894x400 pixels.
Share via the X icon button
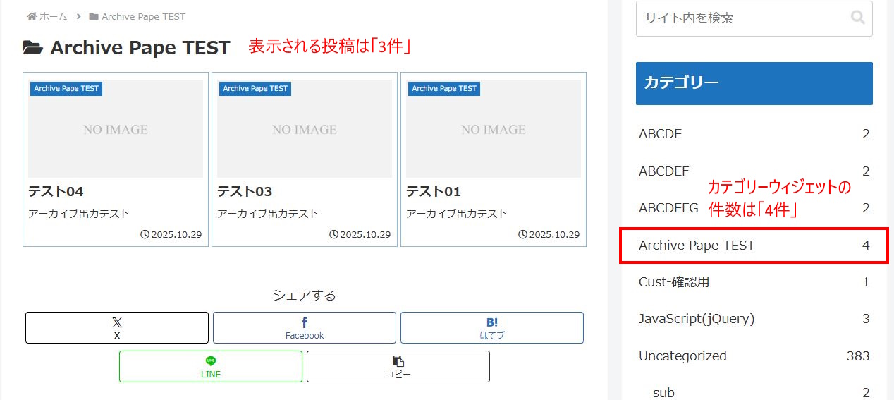(x=117, y=327)
